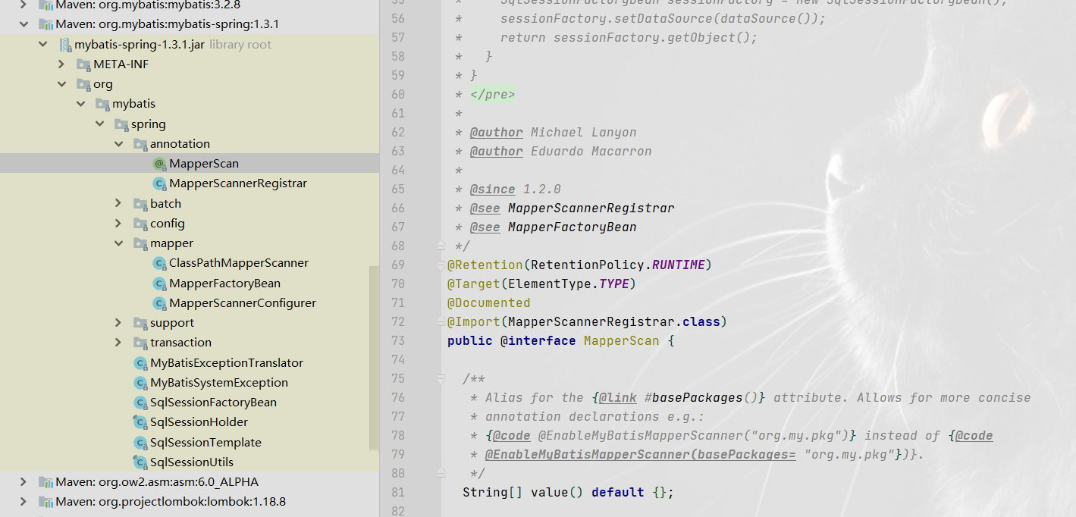Click the mapper package folder icon
Viewport: 1076px width, 517px height.
coord(140,243)
